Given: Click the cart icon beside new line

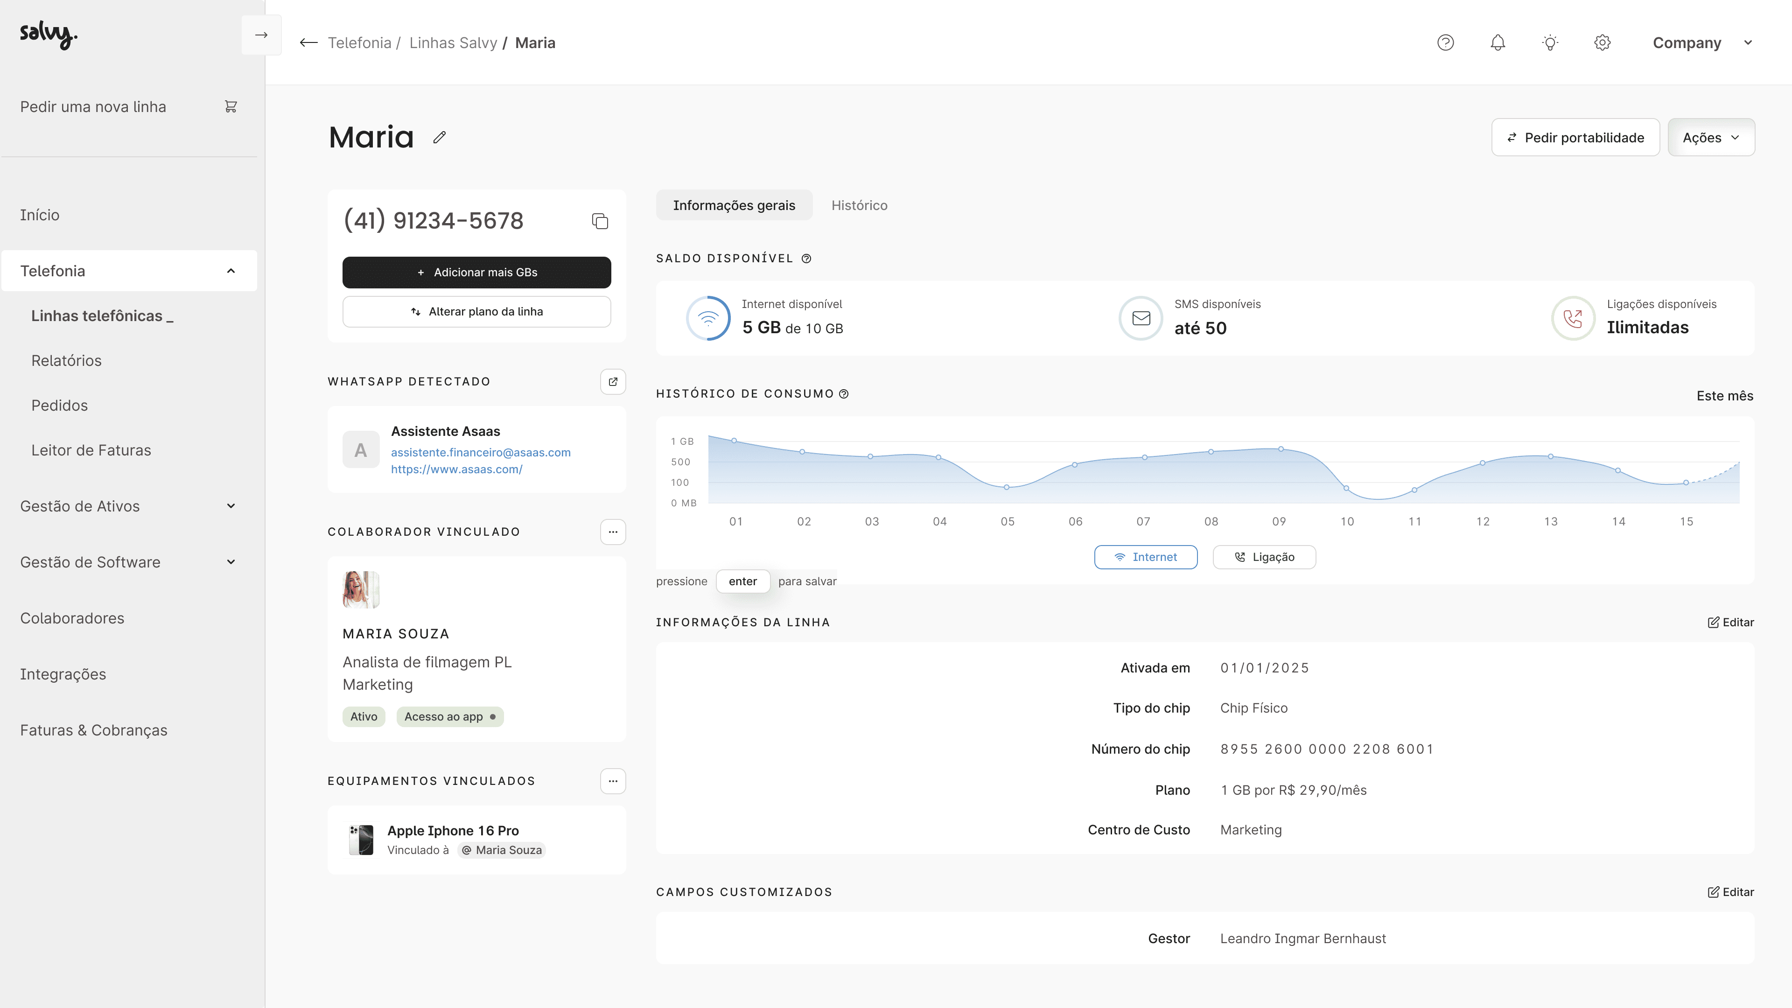Looking at the screenshot, I should click(x=231, y=106).
